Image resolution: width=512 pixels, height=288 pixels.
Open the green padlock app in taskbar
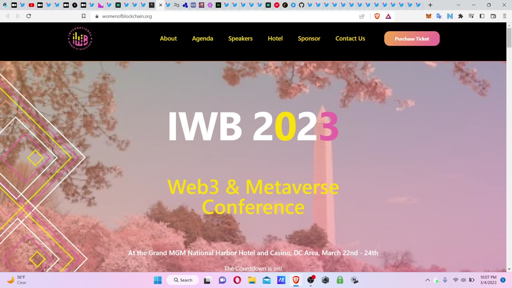tap(340, 280)
